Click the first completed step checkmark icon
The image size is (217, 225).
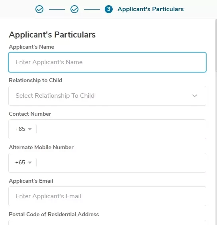(x=39, y=9)
